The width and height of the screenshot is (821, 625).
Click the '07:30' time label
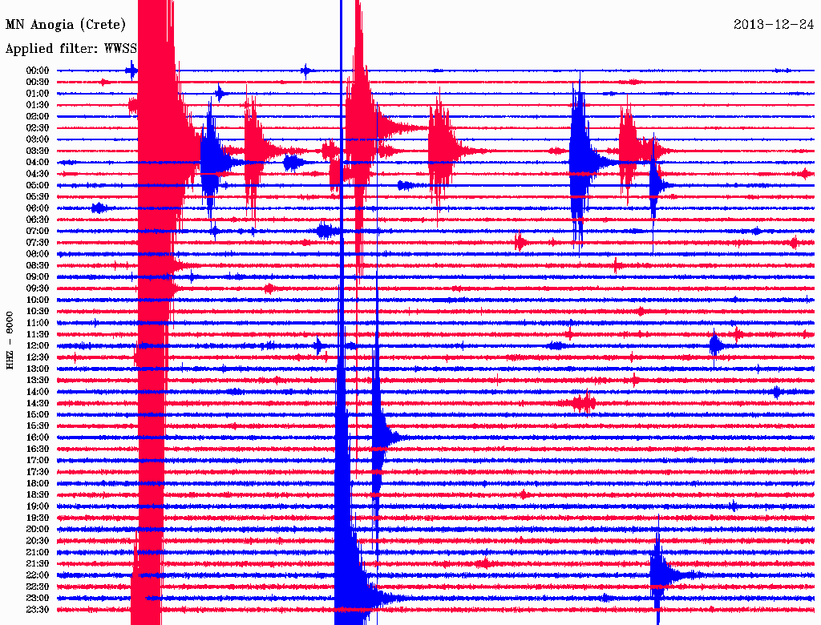pyautogui.click(x=38, y=242)
